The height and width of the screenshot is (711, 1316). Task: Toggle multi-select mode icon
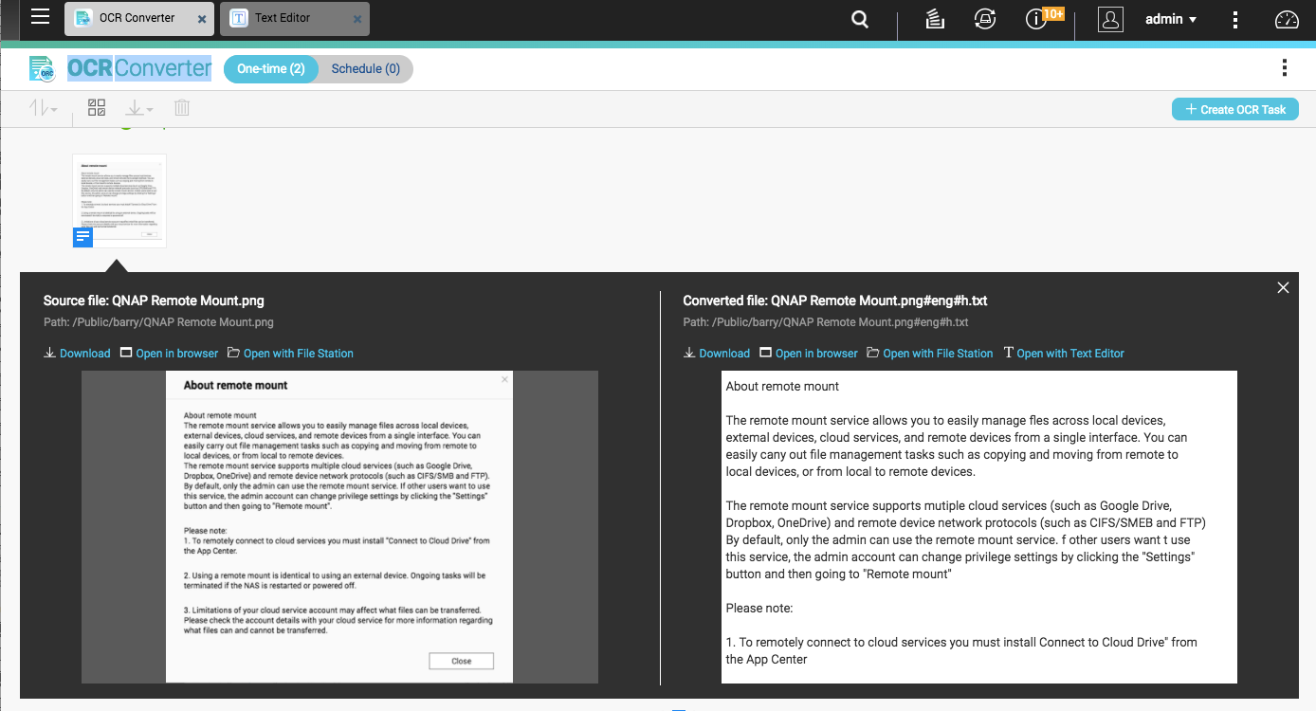(x=97, y=108)
